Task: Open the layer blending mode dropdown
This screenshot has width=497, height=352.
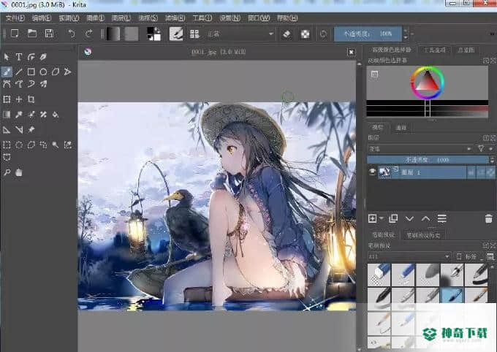Action: [420, 148]
